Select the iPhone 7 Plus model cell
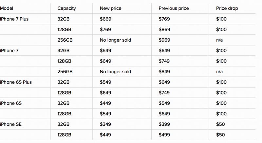 [14, 19]
